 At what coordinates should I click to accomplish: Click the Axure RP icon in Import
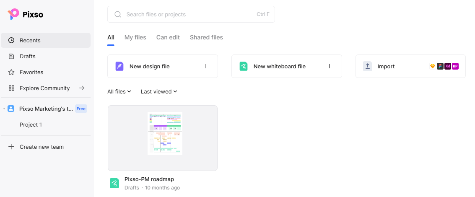tap(455, 66)
